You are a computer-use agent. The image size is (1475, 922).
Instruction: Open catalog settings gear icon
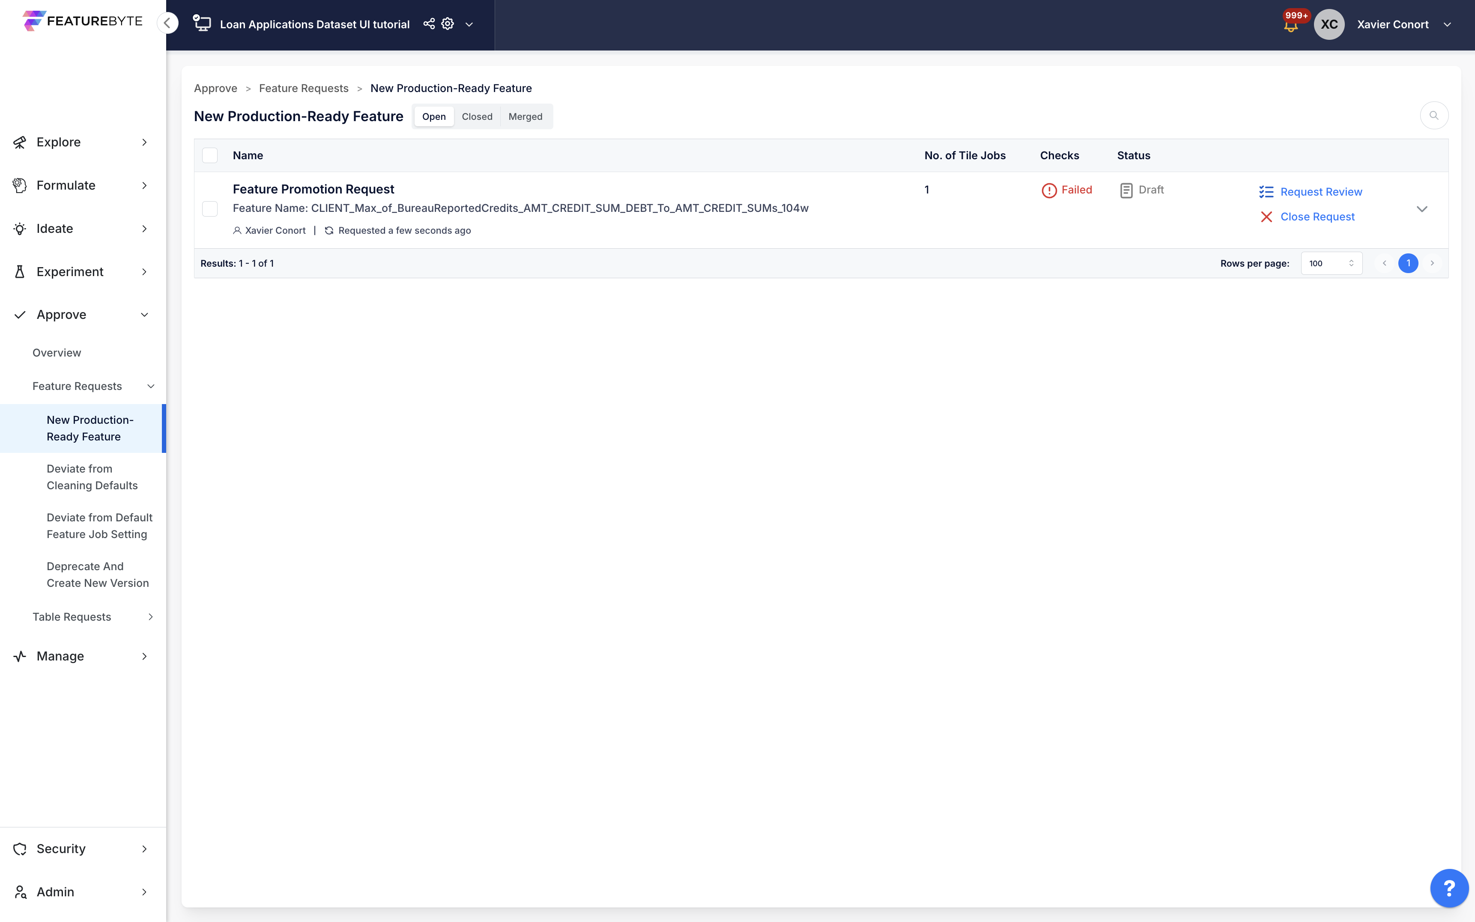pos(448,24)
